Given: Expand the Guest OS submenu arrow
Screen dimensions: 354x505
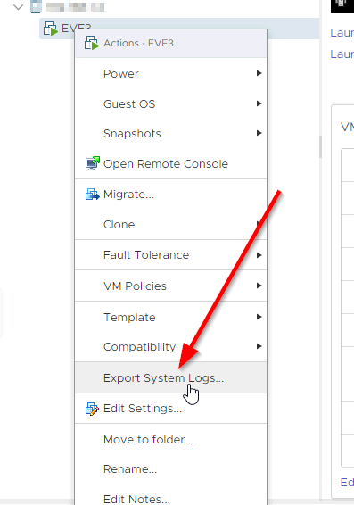Looking at the screenshot, I should [259, 103].
